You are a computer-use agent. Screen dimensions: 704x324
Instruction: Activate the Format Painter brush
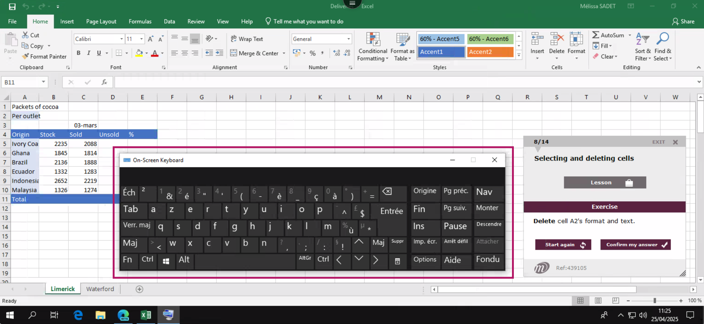click(25, 56)
